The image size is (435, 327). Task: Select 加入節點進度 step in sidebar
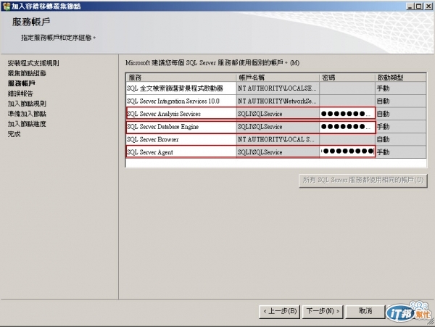pyautogui.click(x=27, y=124)
